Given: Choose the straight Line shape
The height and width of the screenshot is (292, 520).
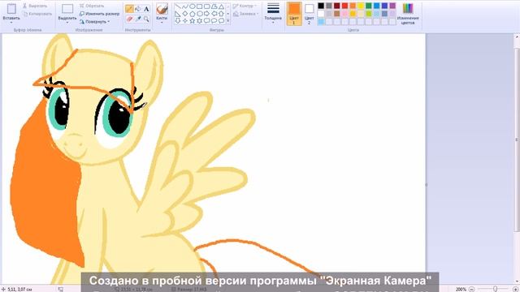Looking at the screenshot, I should (x=178, y=6).
